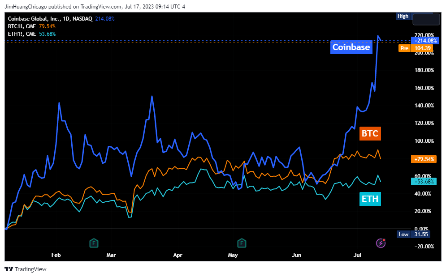Viewport: 446px width, 277px height.
Task: Click the 214.08% value in Coinbase legend
Action: pos(105,19)
